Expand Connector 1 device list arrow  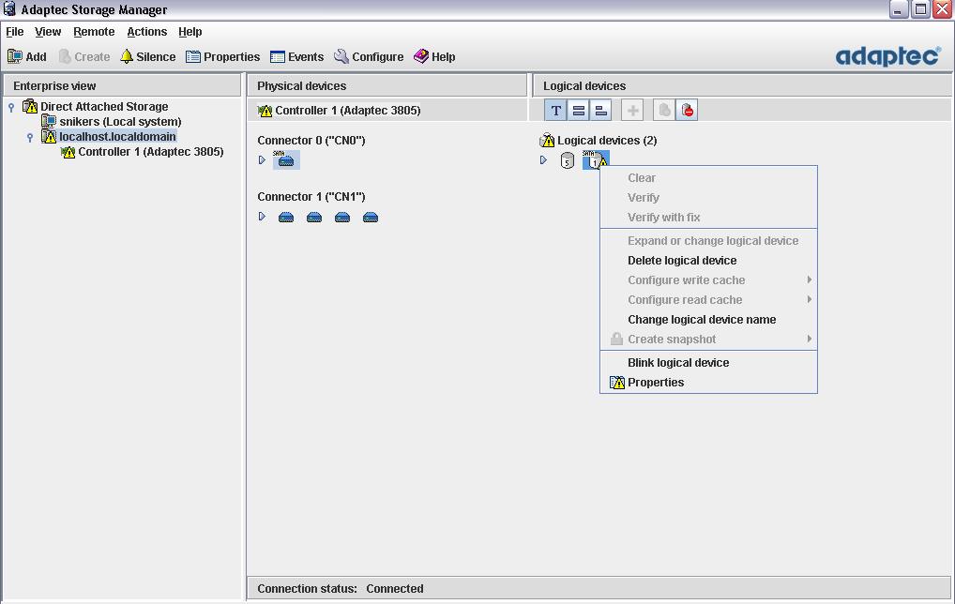[x=263, y=217]
